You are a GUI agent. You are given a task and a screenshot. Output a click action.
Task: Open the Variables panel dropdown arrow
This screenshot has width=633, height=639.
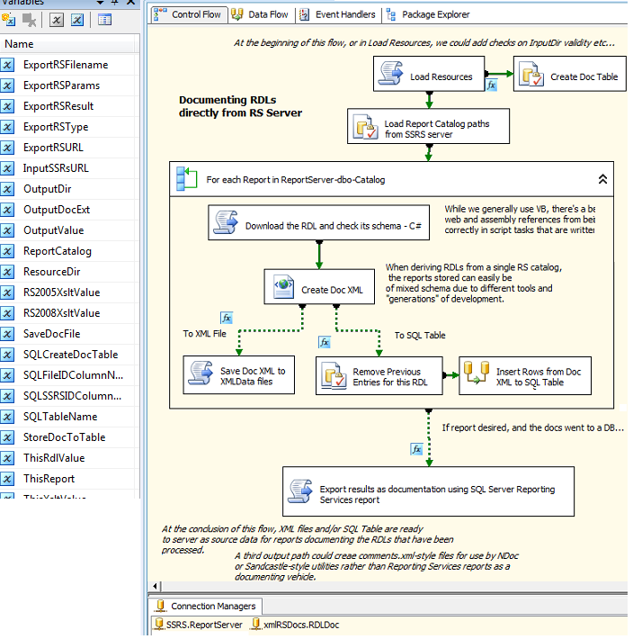point(100,3)
